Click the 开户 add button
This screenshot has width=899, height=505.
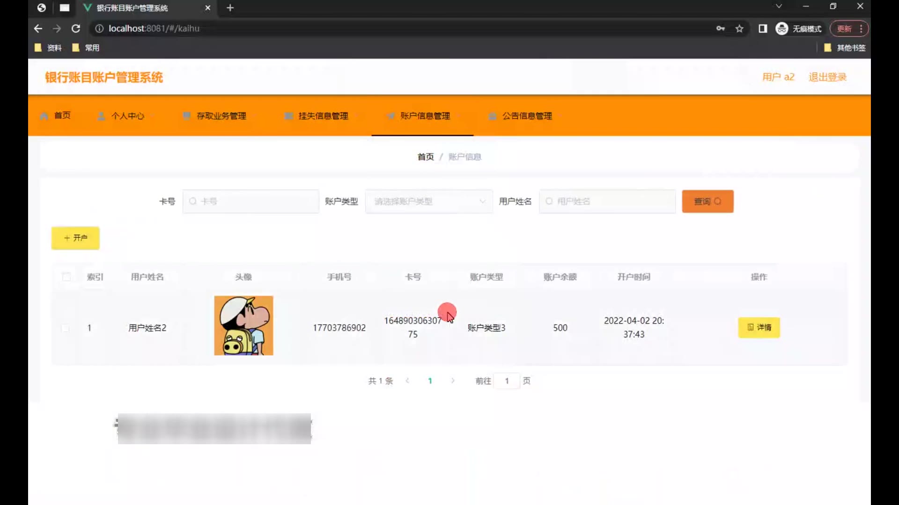75,238
